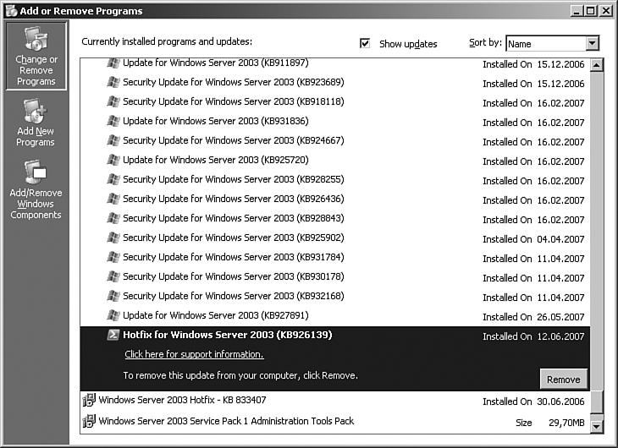618x448 pixels.
Task: Click icon of security update KB928843
Action: click(113, 218)
